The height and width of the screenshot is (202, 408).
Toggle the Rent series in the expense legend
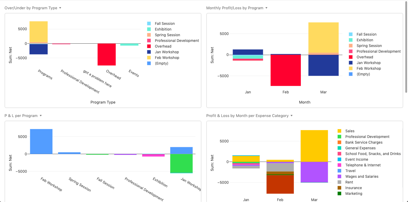coord(349,182)
